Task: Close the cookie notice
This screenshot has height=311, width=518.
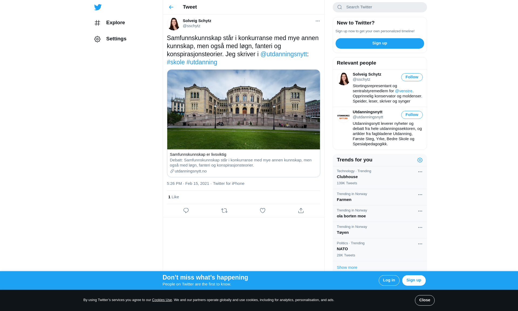Action: click(424, 300)
